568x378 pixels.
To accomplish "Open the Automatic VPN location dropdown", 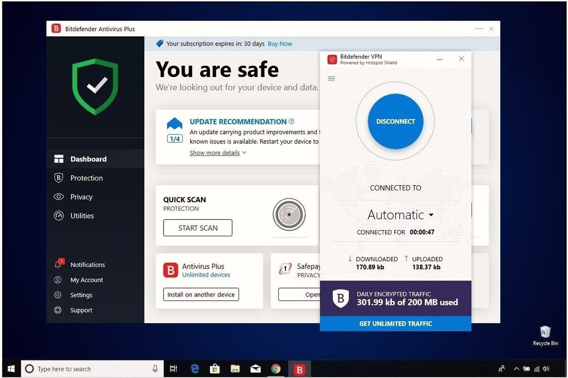I will [400, 215].
